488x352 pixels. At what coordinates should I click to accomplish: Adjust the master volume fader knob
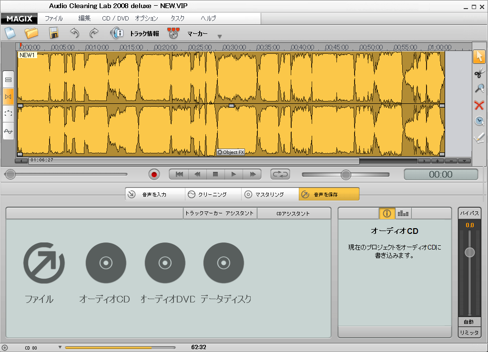[469, 252]
